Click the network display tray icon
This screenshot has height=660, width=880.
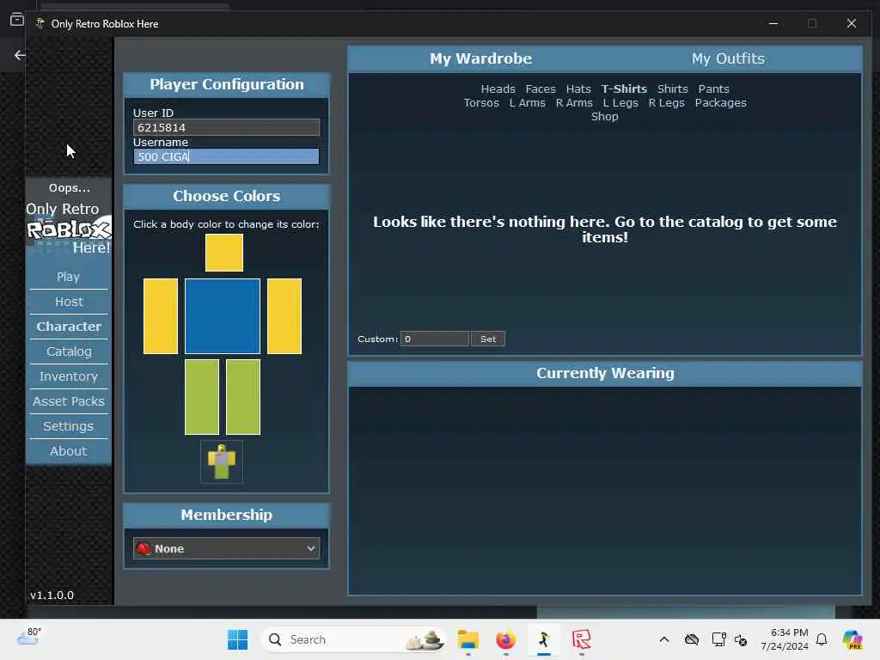(718, 639)
